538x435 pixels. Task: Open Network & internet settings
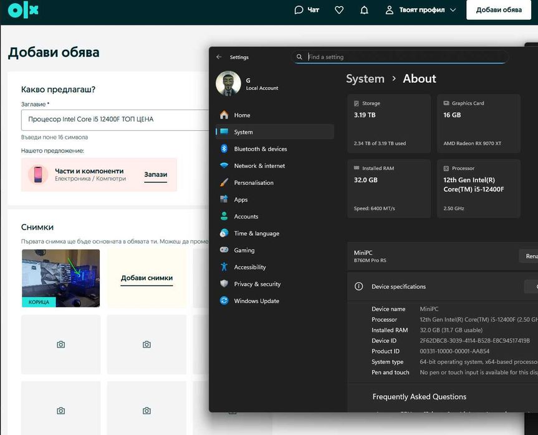click(274, 166)
